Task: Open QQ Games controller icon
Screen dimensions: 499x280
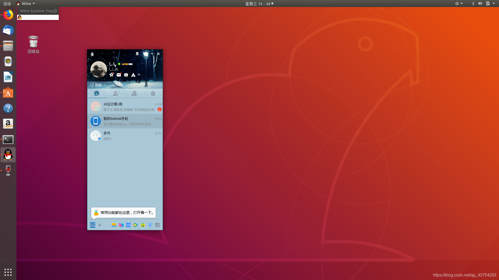Action: pyautogui.click(x=114, y=225)
